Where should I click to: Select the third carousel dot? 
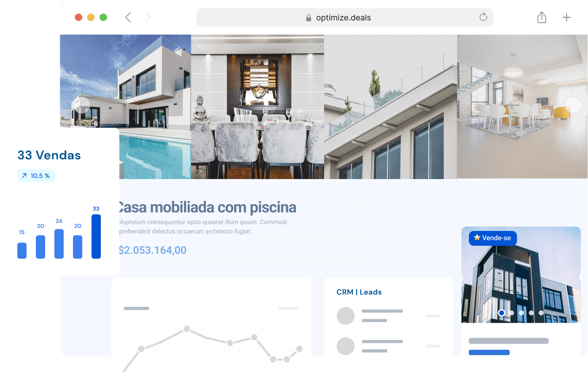coord(521,313)
